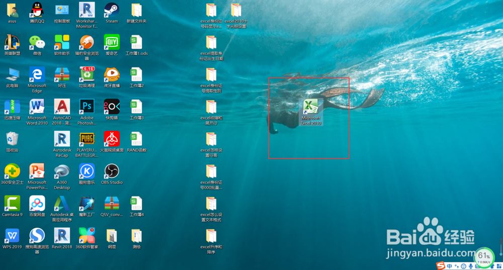
Task: Select the 钢混 folder
Action: click(x=112, y=238)
